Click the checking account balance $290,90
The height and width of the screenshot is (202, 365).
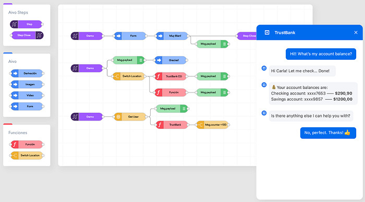coord(343,93)
